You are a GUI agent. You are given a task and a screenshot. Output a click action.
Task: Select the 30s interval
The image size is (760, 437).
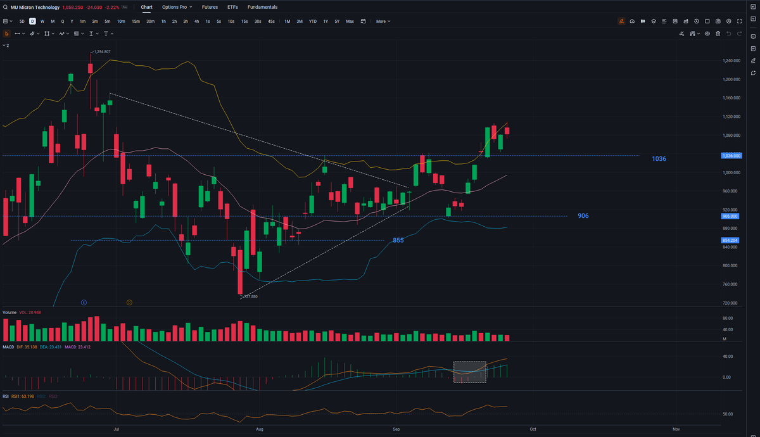258,21
